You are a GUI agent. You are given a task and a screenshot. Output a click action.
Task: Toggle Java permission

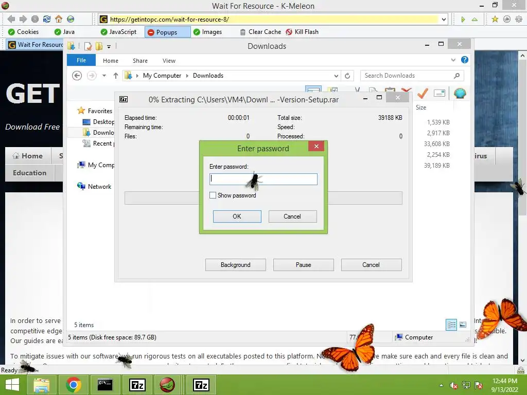pos(64,32)
